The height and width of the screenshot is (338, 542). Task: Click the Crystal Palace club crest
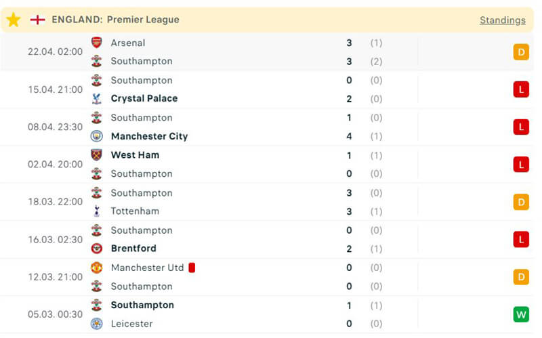[97, 98]
